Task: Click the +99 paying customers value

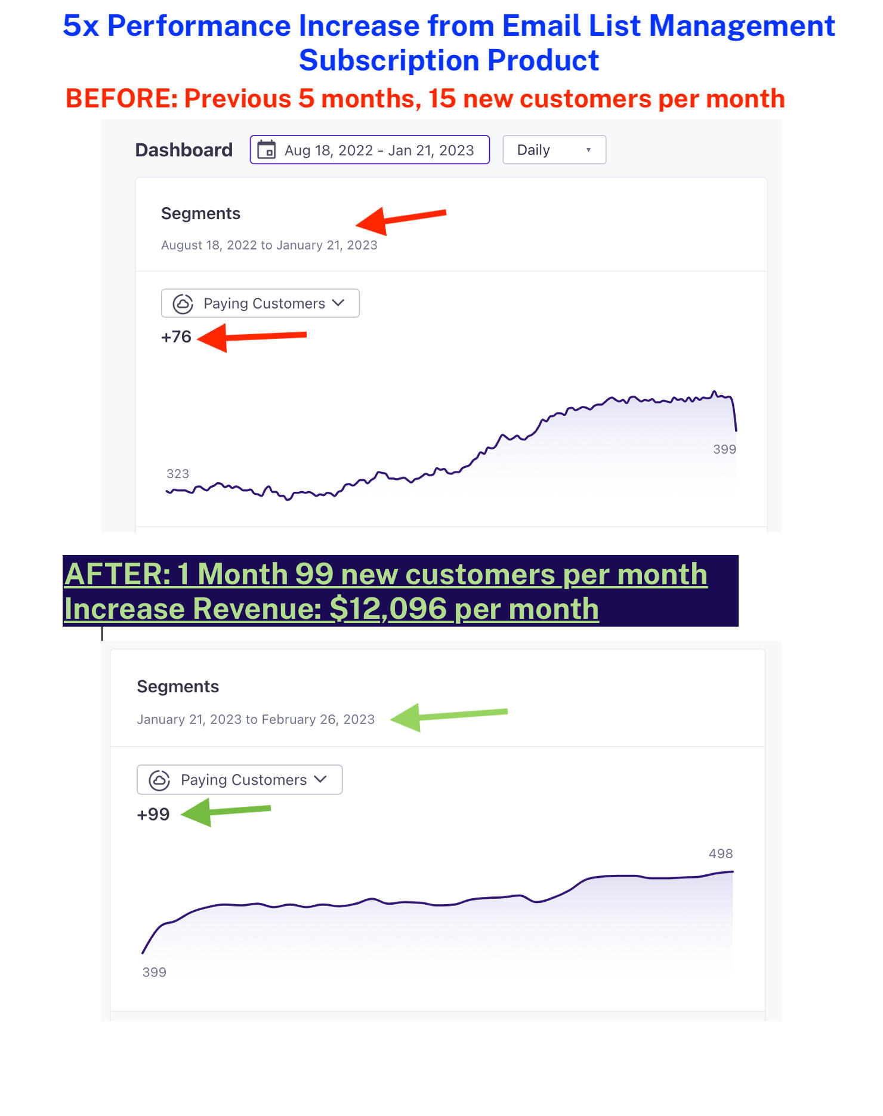Action: pyautogui.click(x=153, y=815)
